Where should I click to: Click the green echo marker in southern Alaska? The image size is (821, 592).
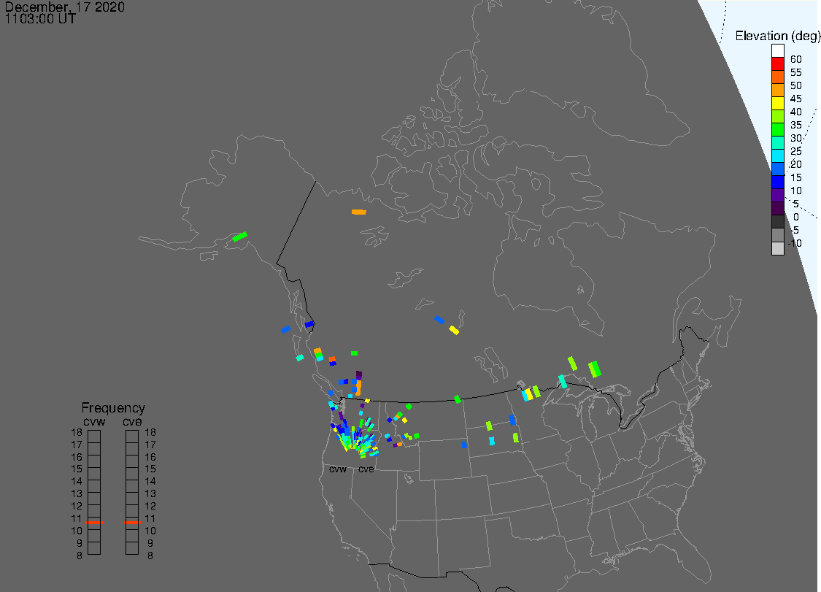240,237
